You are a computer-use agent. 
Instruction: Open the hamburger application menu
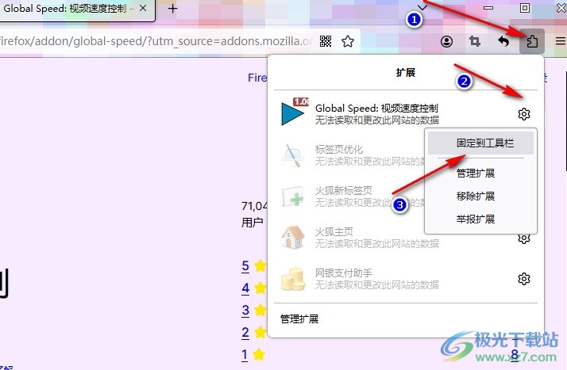561,41
